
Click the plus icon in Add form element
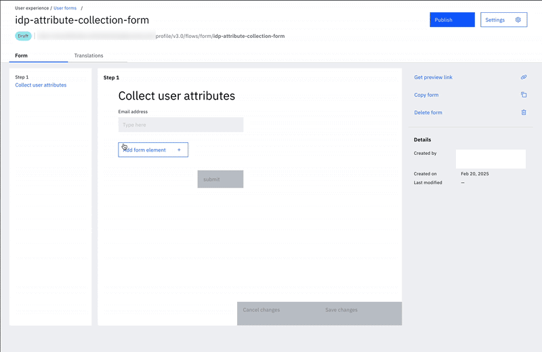click(179, 150)
